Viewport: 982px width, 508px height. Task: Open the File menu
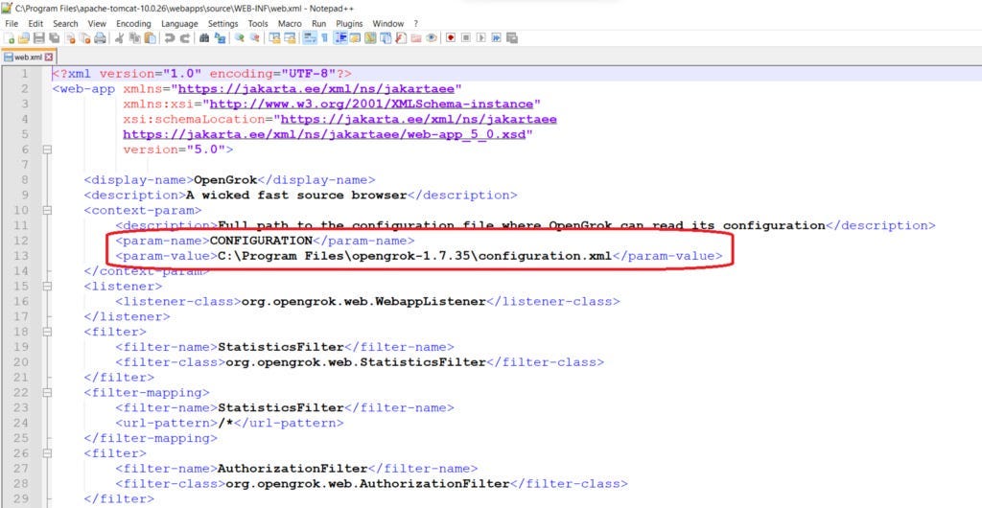click(x=12, y=23)
